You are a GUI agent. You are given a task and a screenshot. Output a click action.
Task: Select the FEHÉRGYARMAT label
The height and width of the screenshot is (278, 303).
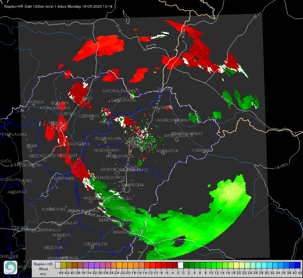click(x=187, y=133)
